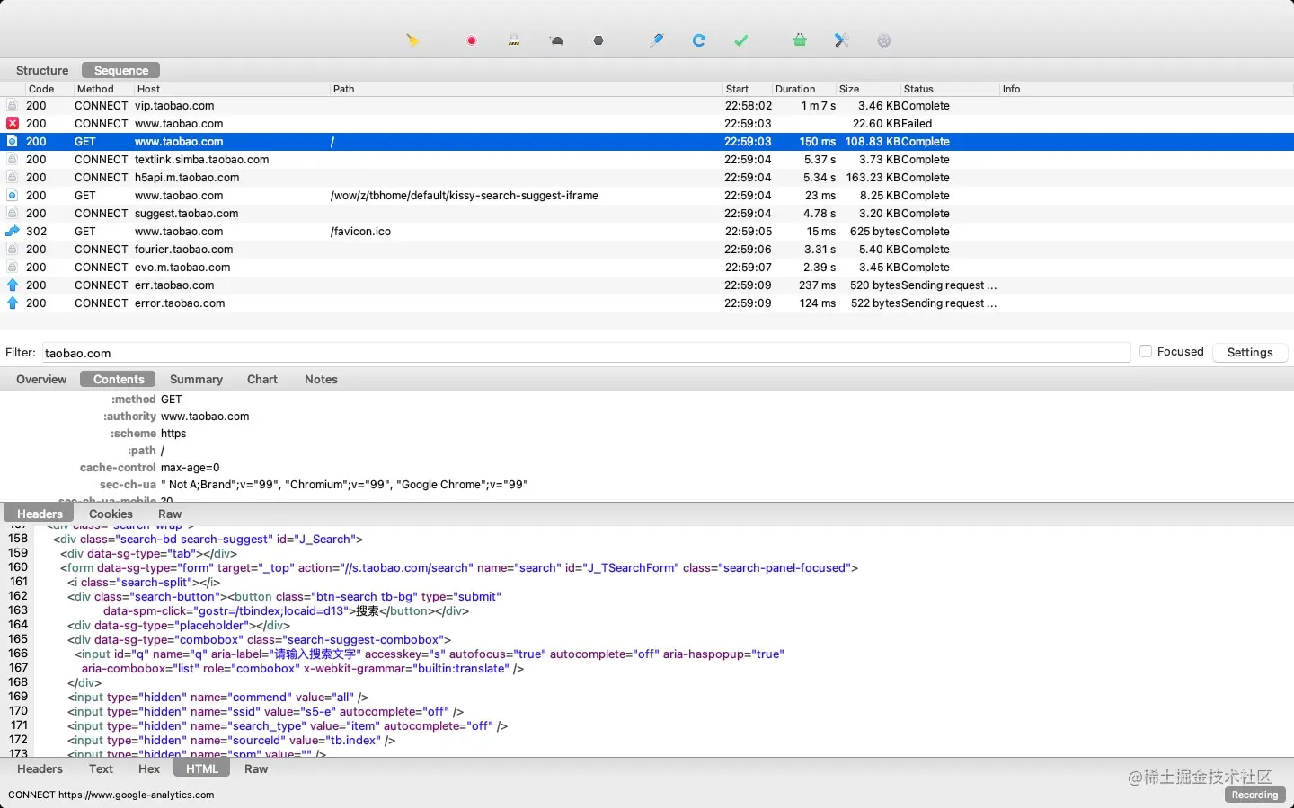This screenshot has width=1294, height=808.
Task: Select the textlink.simba.taobao.com host cell
Action: [202, 160]
